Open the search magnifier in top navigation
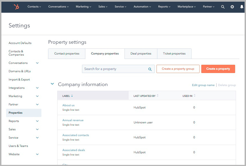The width and height of the screenshot is (246, 166). pyautogui.click(x=223, y=7)
